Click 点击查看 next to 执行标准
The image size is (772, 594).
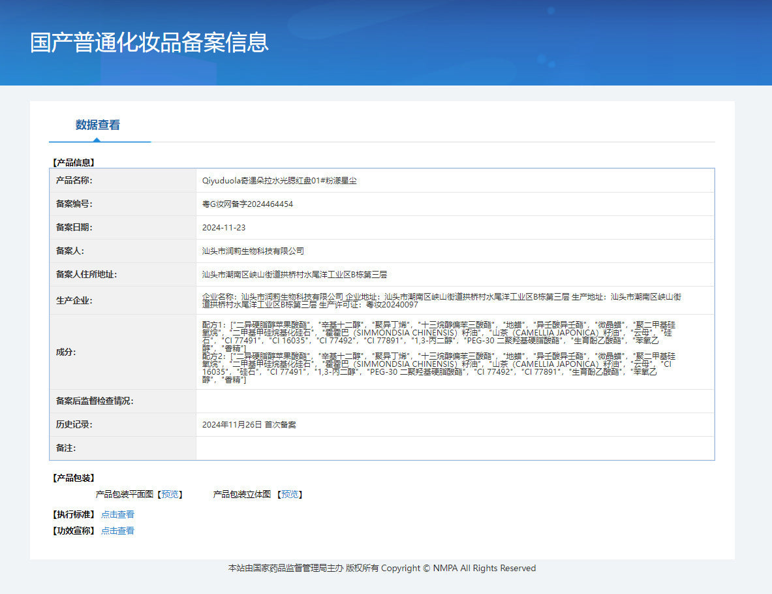tap(117, 514)
